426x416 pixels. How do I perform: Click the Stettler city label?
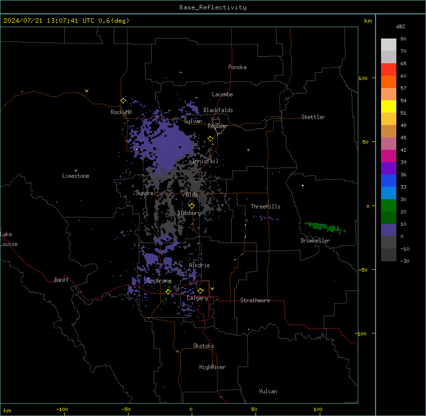313,117
